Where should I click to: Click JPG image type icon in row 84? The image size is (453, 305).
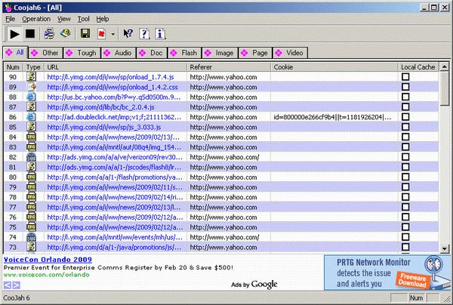click(x=31, y=137)
